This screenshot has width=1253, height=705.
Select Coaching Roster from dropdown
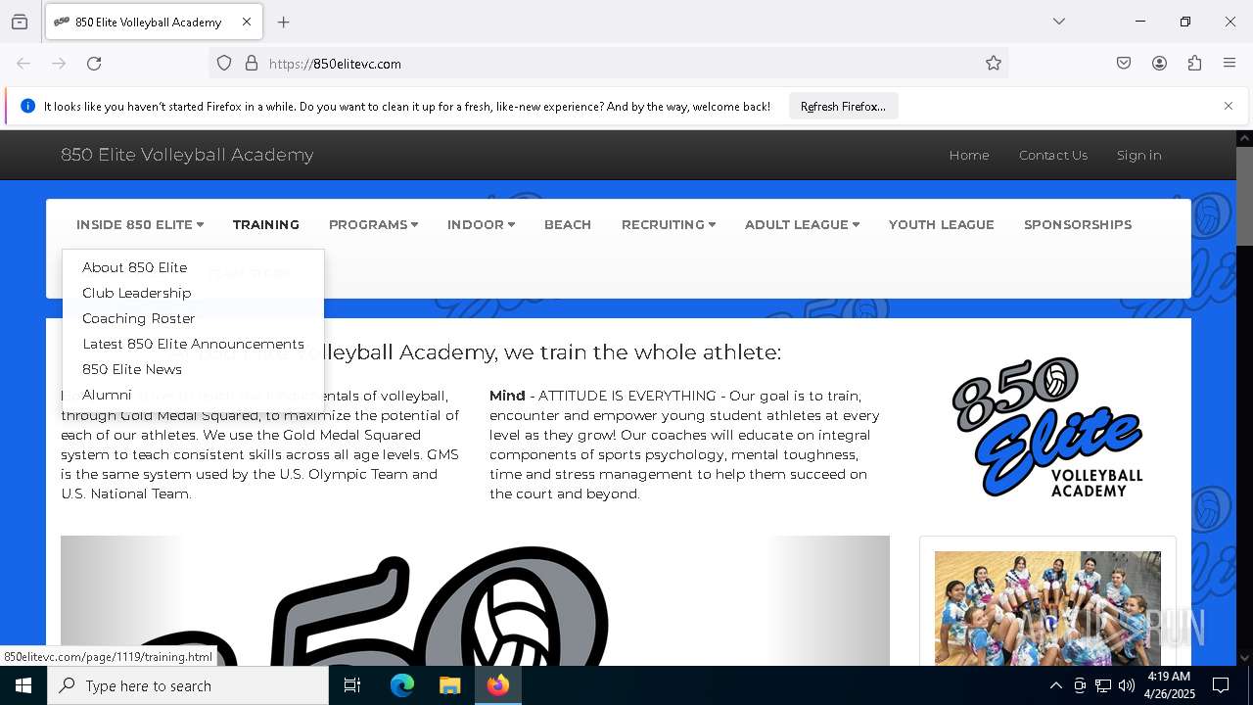coord(139,318)
